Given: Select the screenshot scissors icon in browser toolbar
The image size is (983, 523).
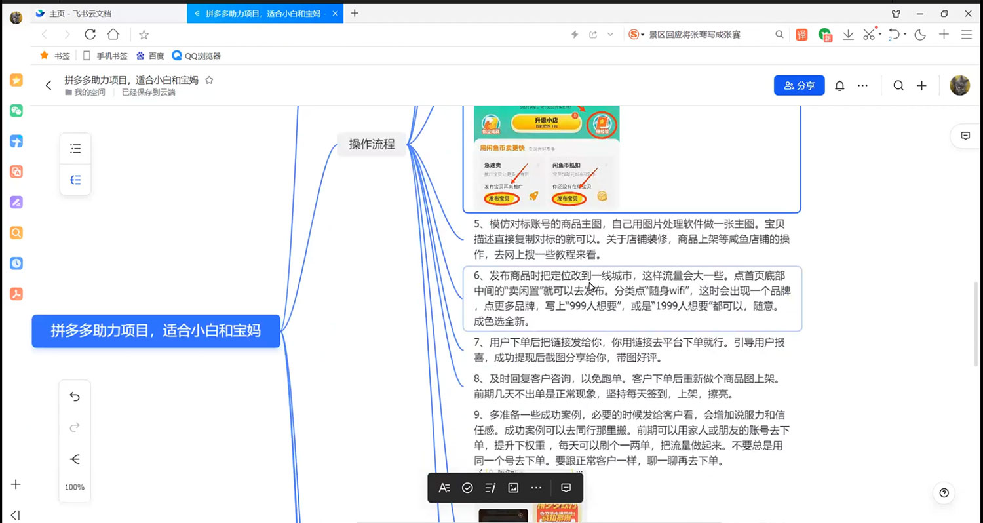Looking at the screenshot, I should (x=869, y=35).
